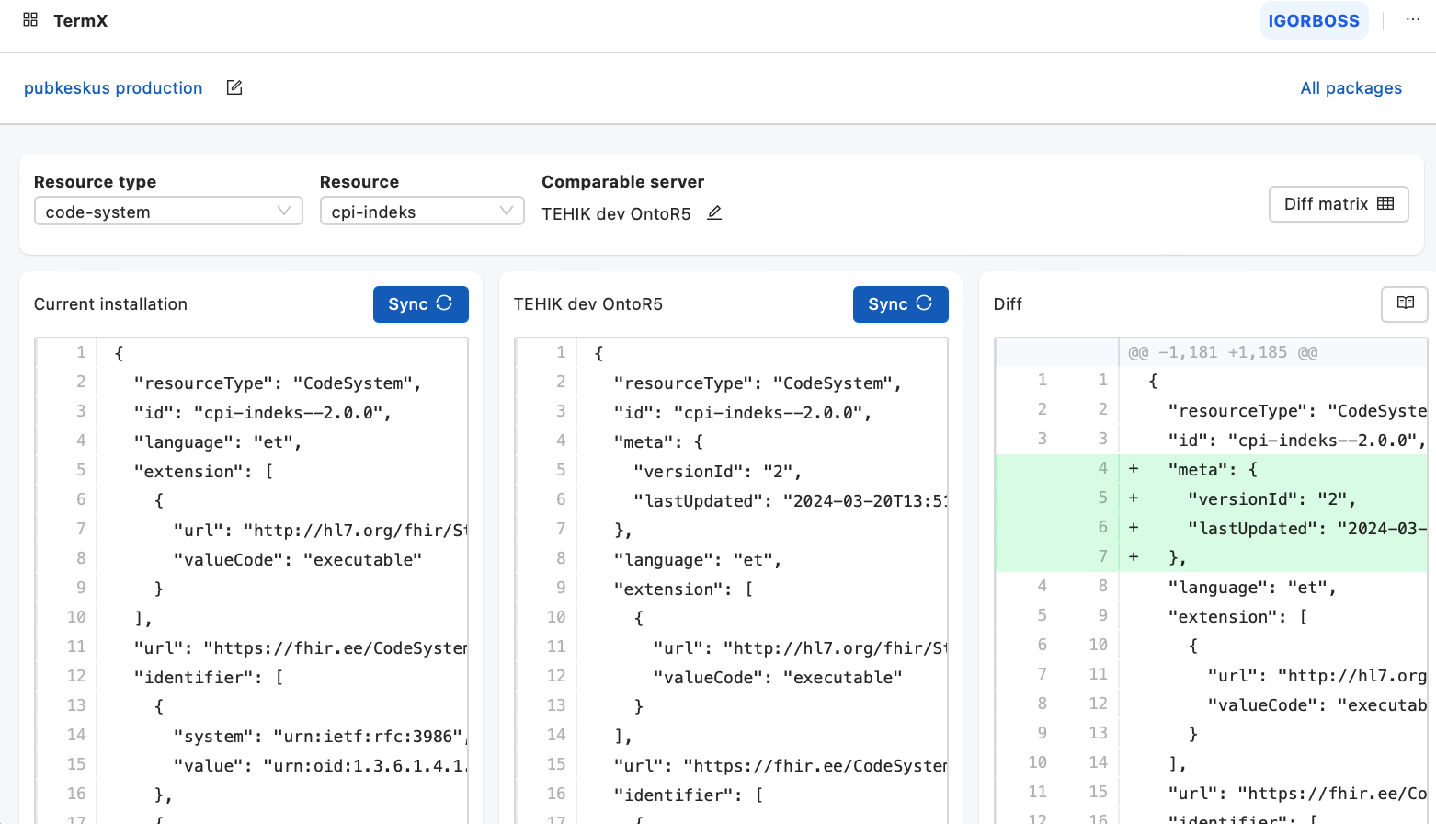The width and height of the screenshot is (1436, 824).
Task: Toggle the diff view mode book icon
Action: 1405,303
